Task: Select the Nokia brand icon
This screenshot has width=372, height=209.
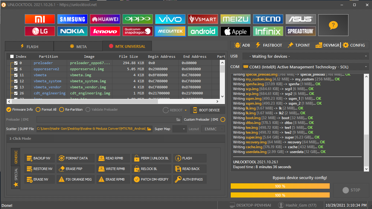Action: click(72, 31)
